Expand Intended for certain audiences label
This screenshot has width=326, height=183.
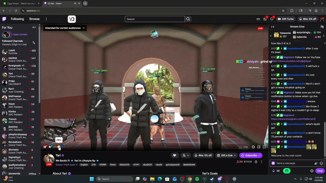(x=65, y=28)
